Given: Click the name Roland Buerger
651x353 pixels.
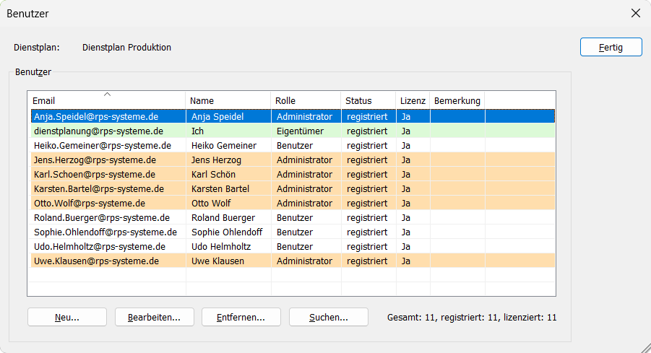Looking at the screenshot, I should point(223,218).
